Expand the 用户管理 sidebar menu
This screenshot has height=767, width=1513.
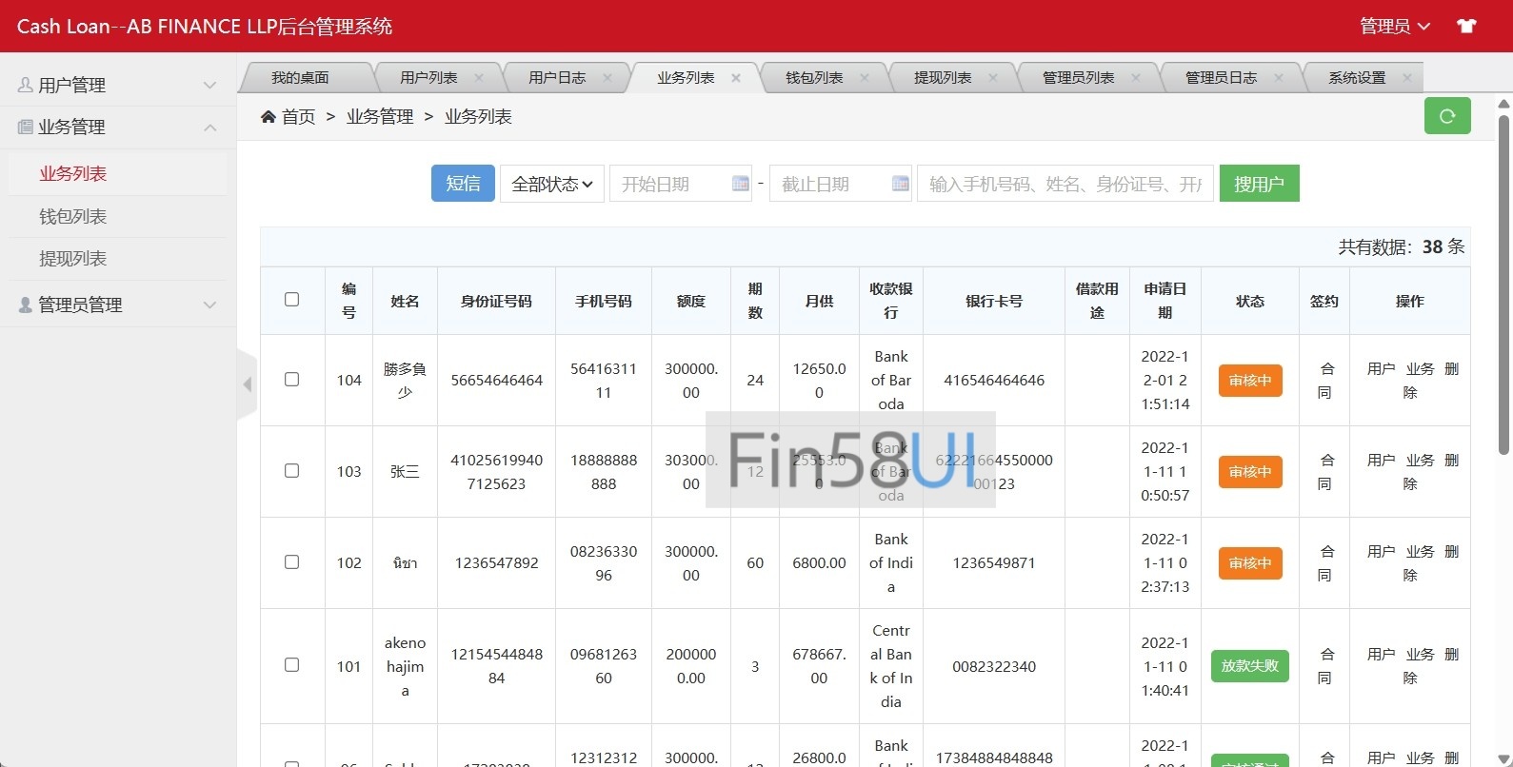click(118, 85)
